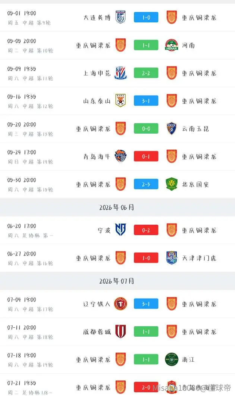
Task: Open the 山东泰山 team name link
Action: click(x=97, y=101)
